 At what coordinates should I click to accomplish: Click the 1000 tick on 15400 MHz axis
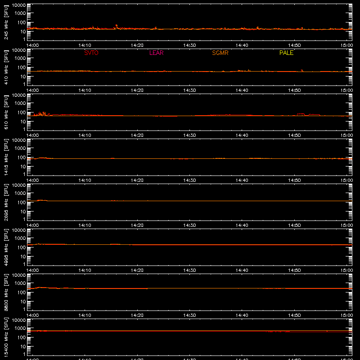[20, 328]
